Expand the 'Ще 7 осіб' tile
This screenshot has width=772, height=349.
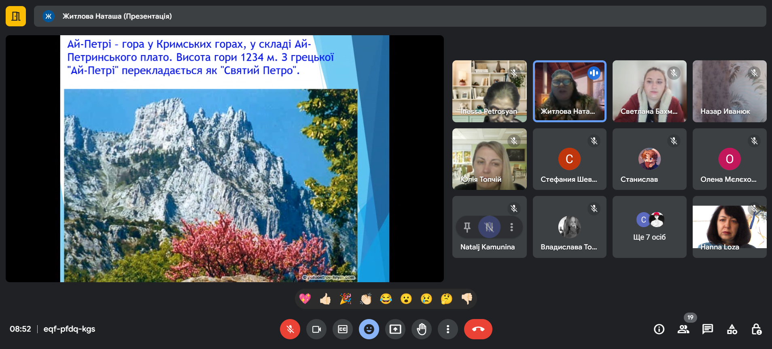(x=649, y=227)
